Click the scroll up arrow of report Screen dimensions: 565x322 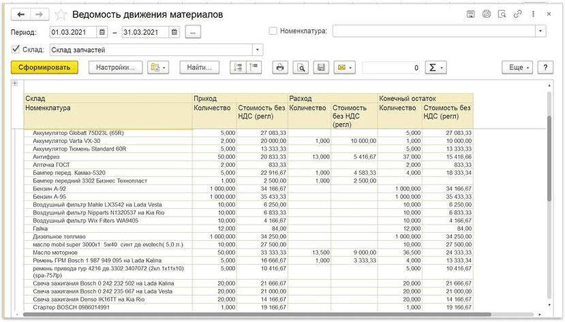coord(549,86)
